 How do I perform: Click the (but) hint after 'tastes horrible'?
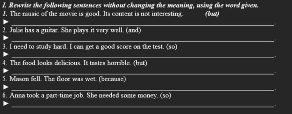(140, 63)
